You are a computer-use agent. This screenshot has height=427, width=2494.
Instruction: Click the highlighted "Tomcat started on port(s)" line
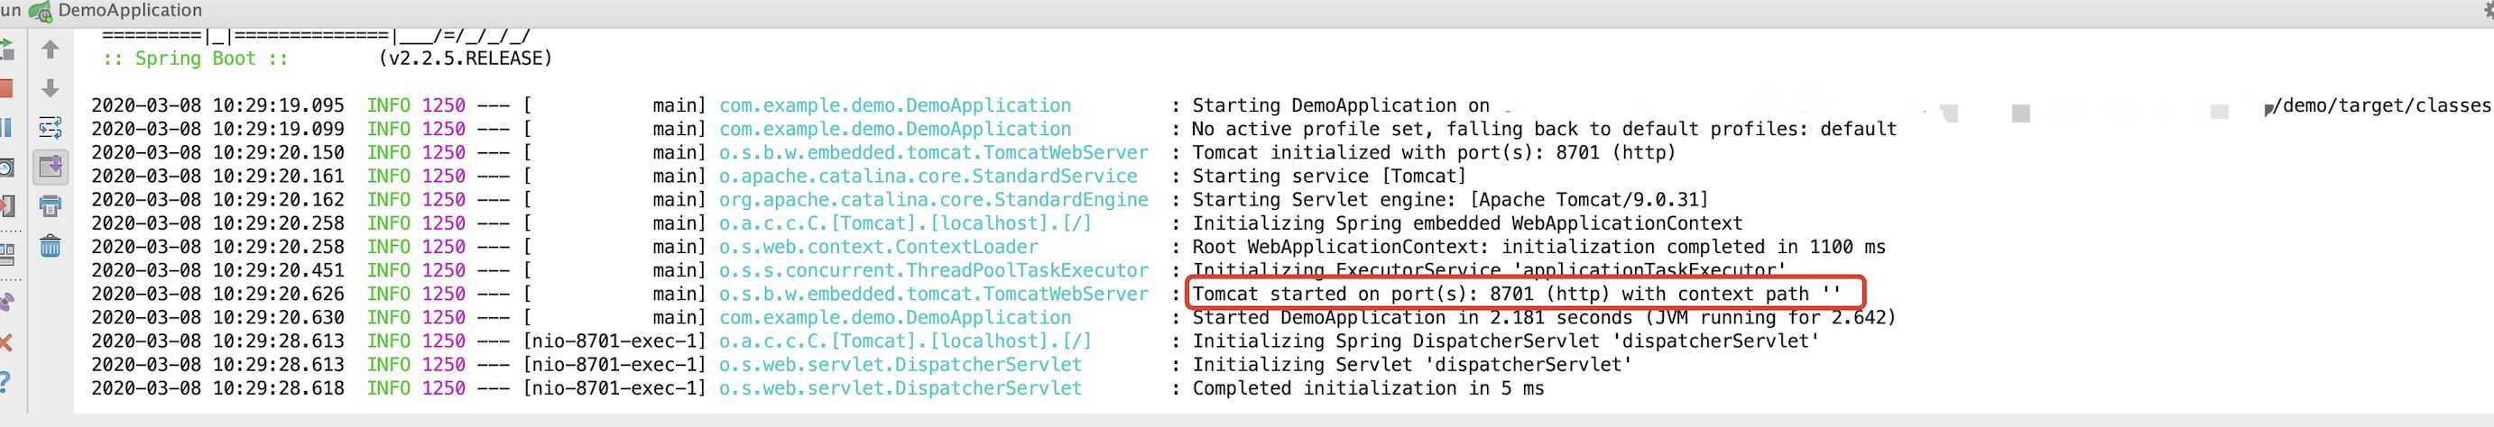click(x=1523, y=294)
